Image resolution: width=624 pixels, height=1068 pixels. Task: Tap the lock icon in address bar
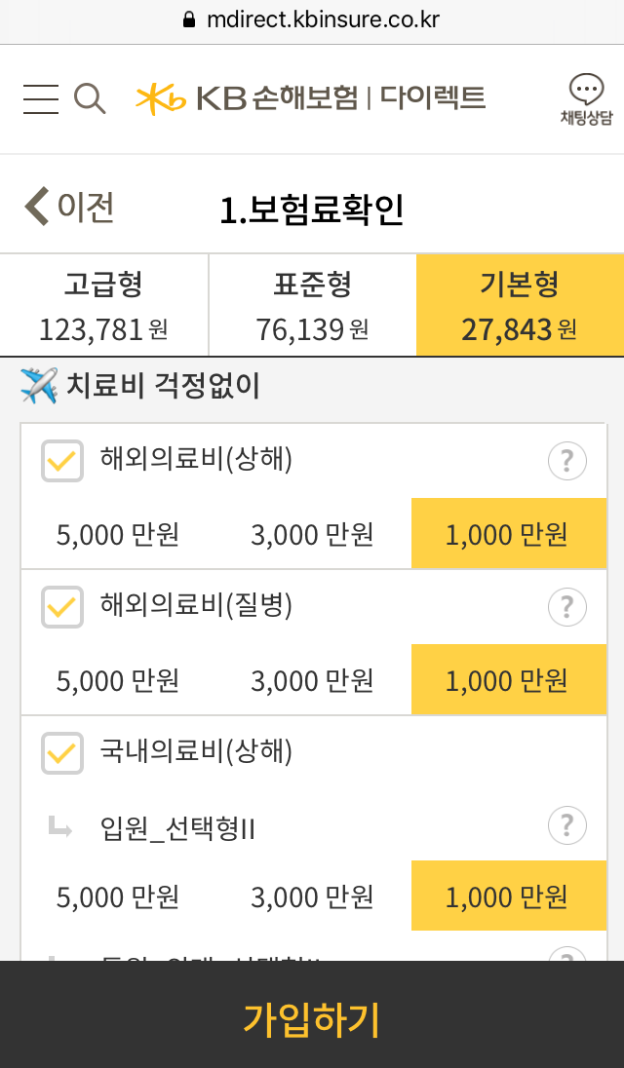189,19
